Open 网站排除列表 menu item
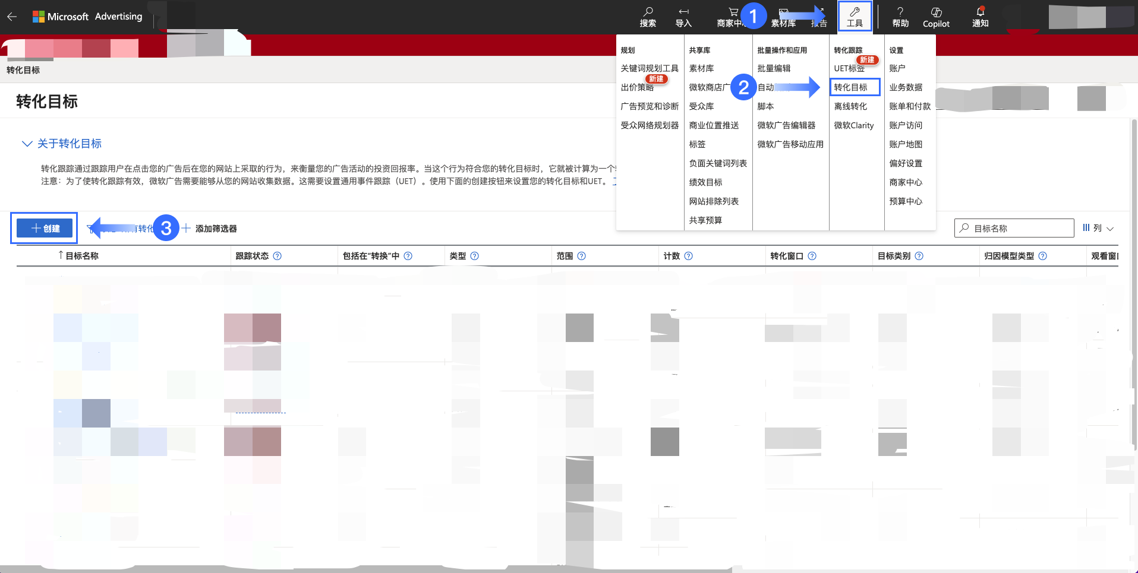The image size is (1138, 573). 714,201
